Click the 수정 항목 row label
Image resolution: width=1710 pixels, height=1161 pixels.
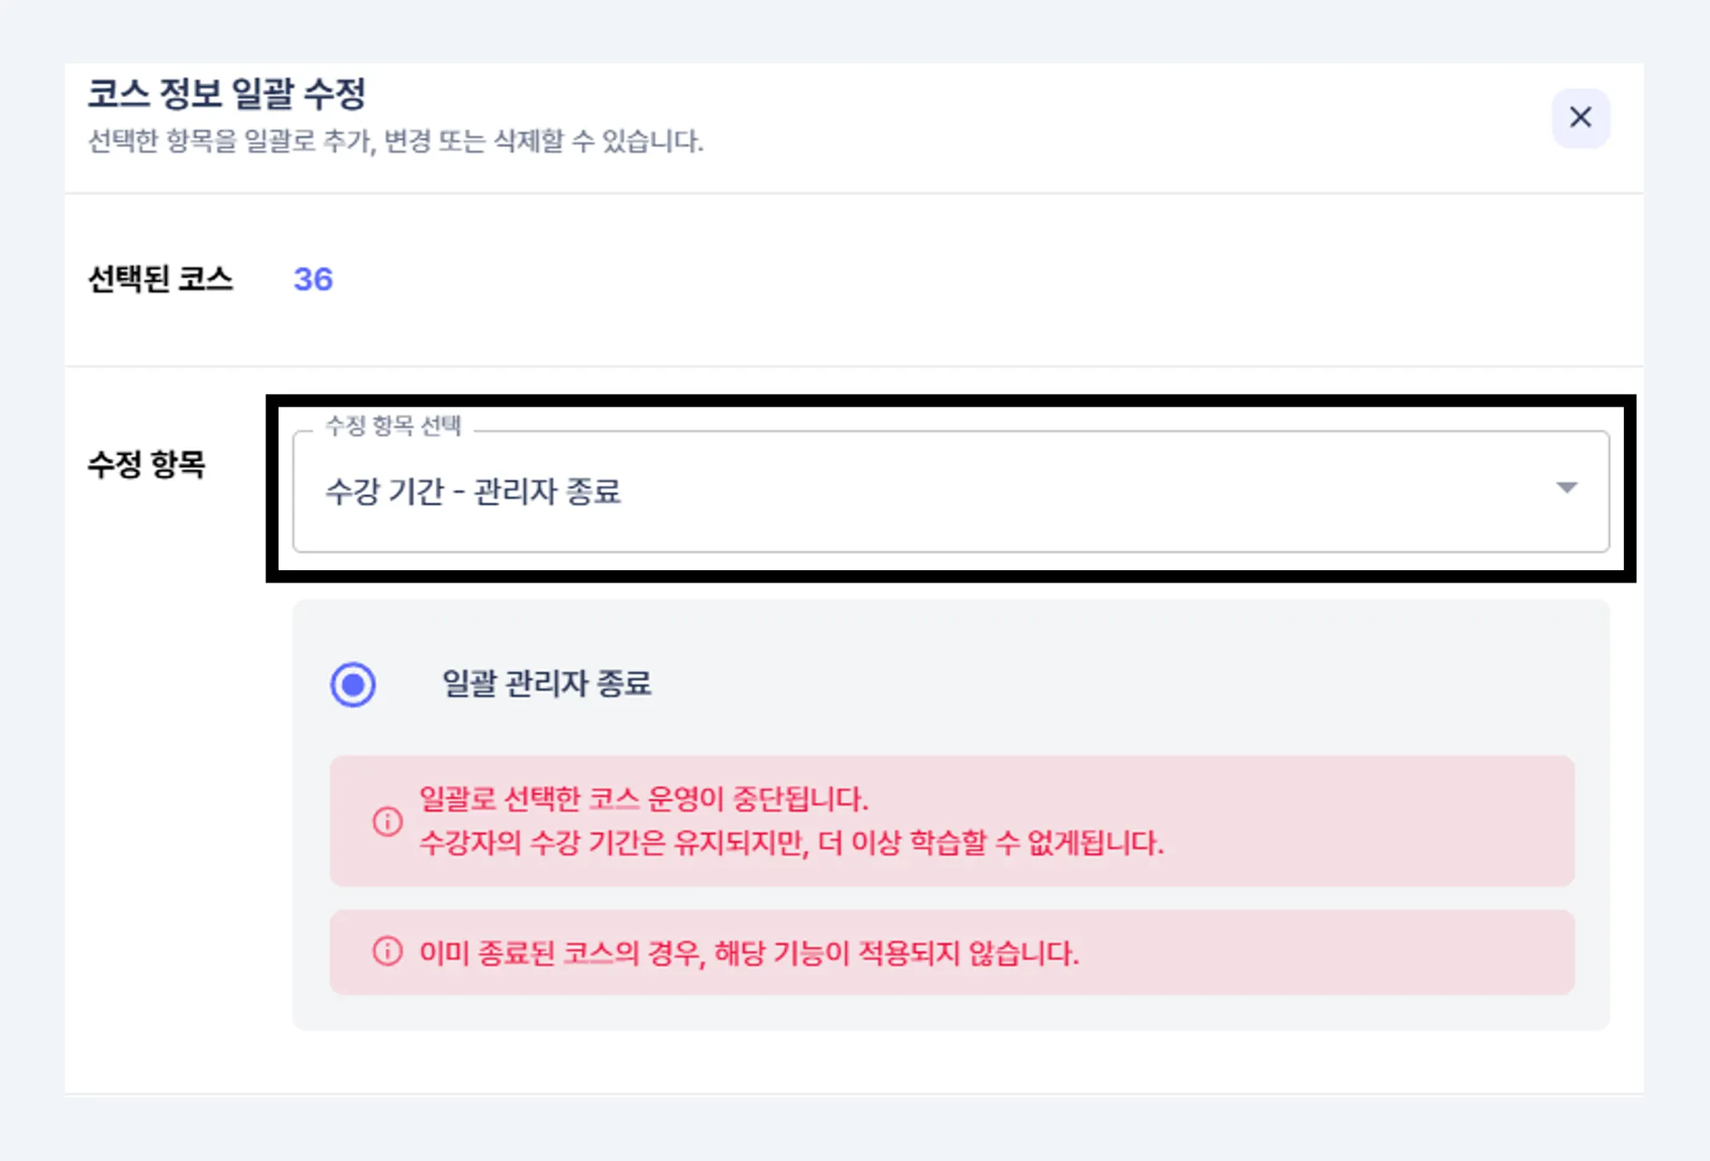pyautogui.click(x=147, y=464)
